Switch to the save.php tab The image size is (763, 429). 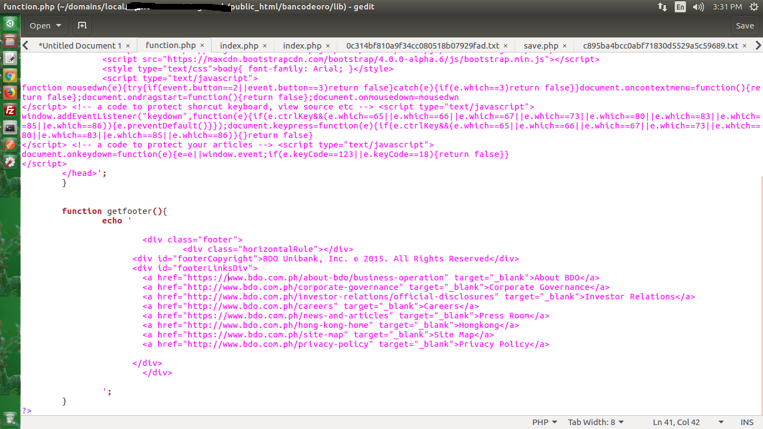tap(541, 46)
